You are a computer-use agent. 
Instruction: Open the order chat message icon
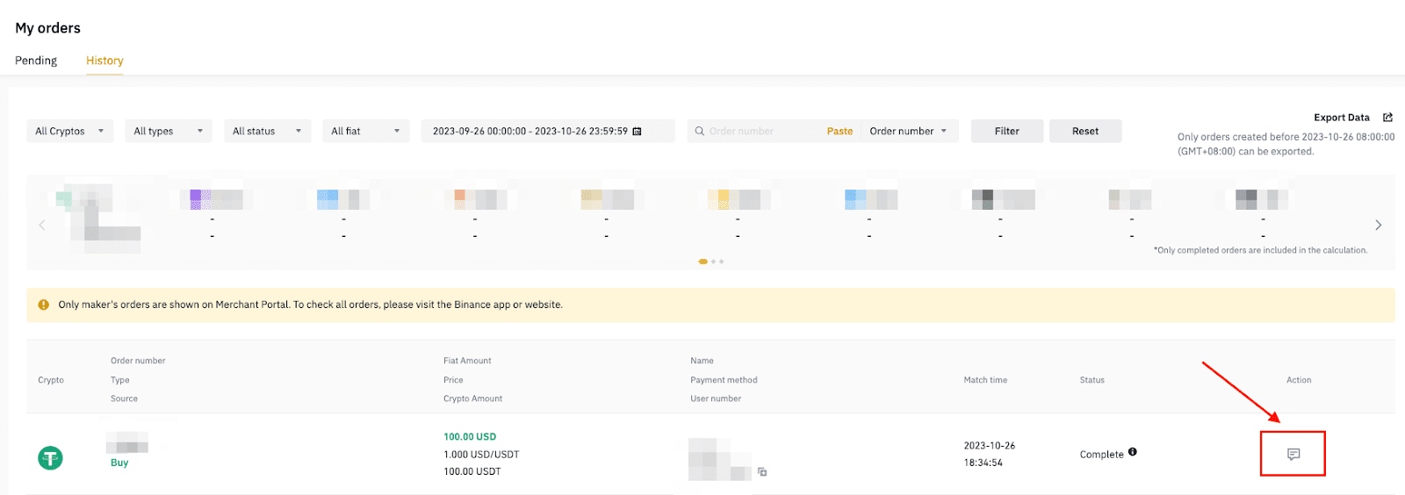click(1293, 454)
